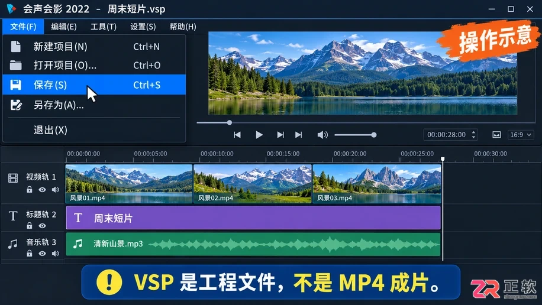Click the preview scrubber bar handle
Viewport: 542px width, 305px height.
point(230,122)
